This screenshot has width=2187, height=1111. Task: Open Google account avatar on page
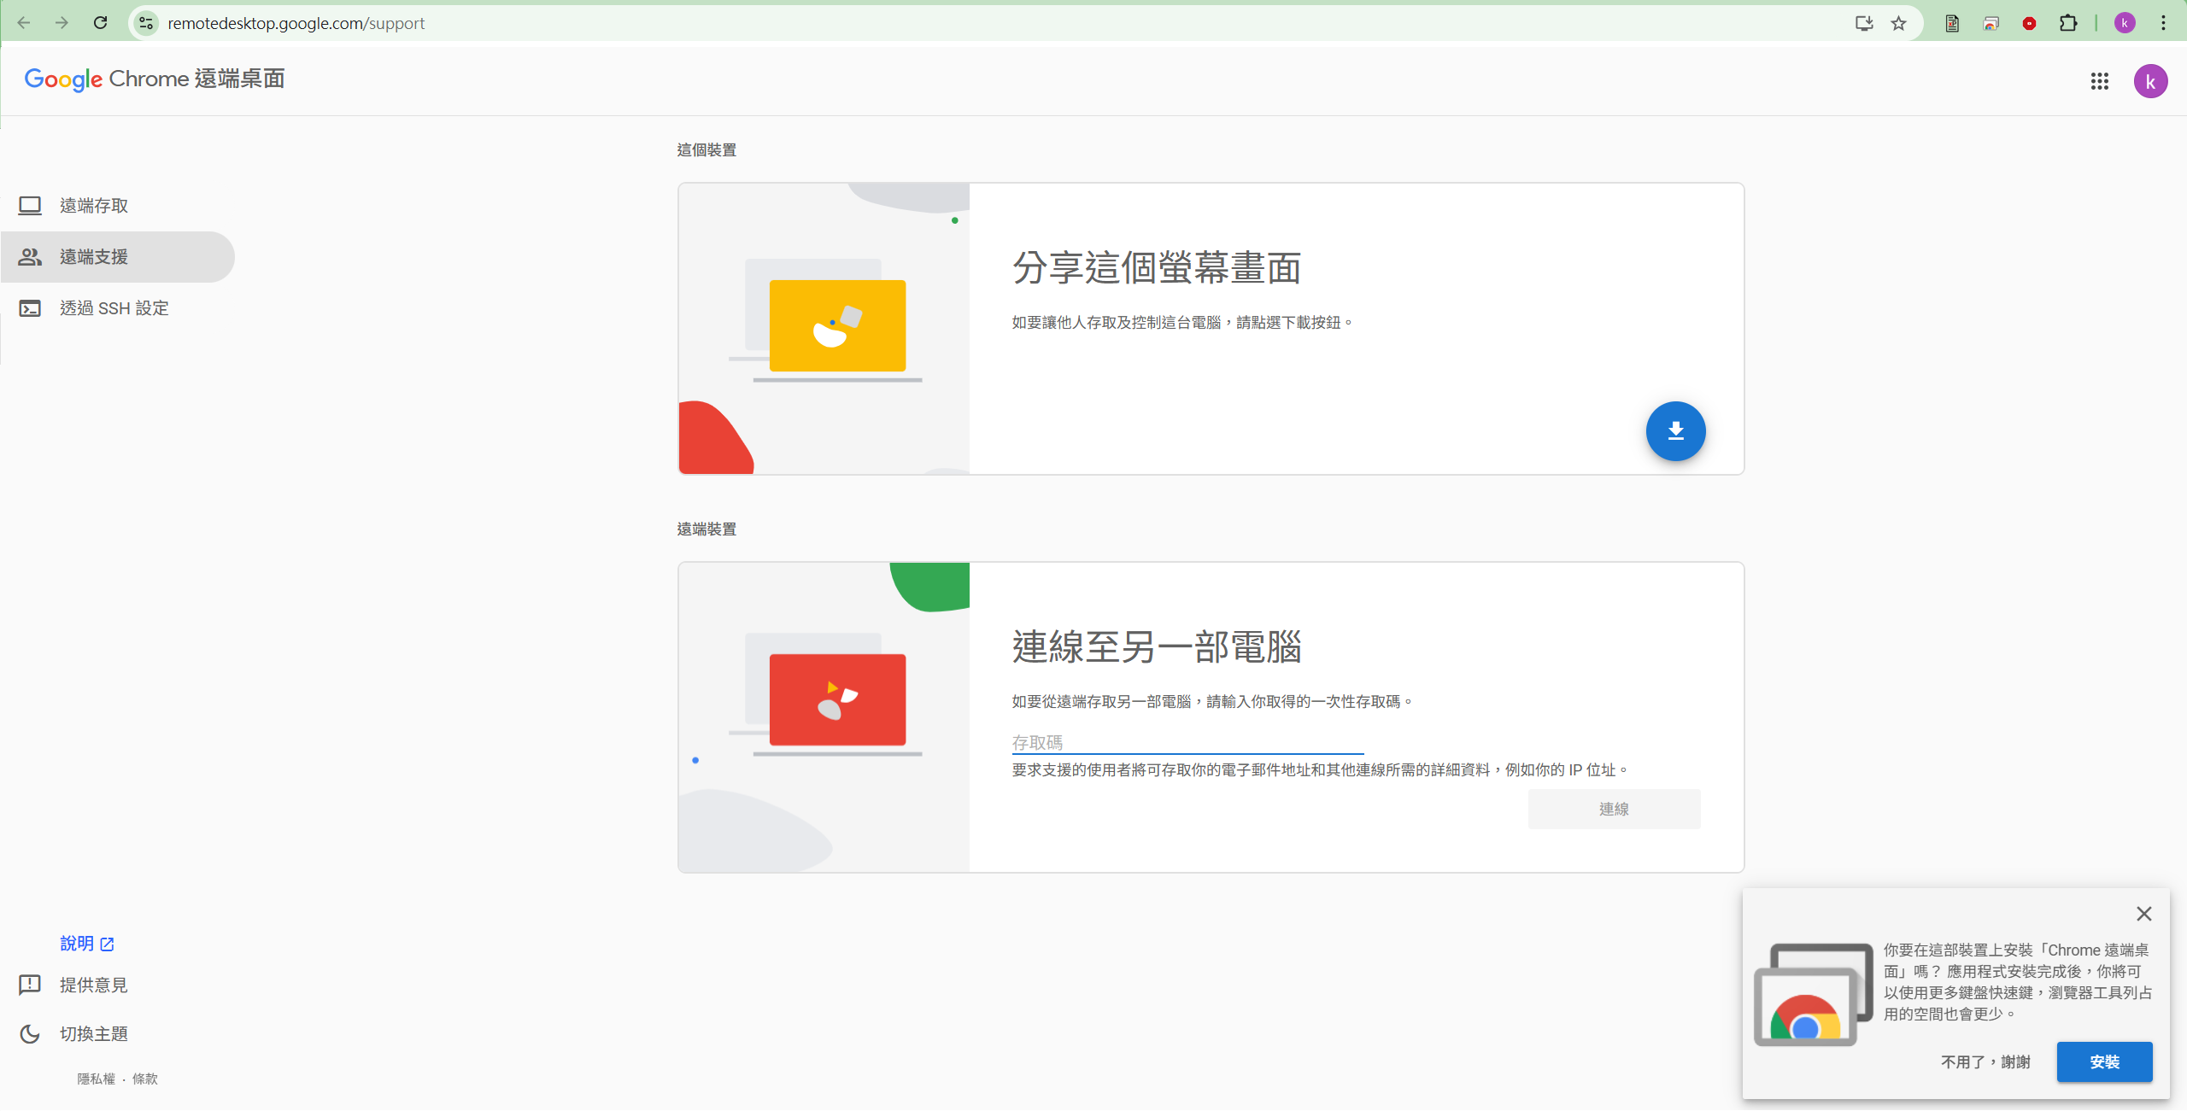point(2150,81)
